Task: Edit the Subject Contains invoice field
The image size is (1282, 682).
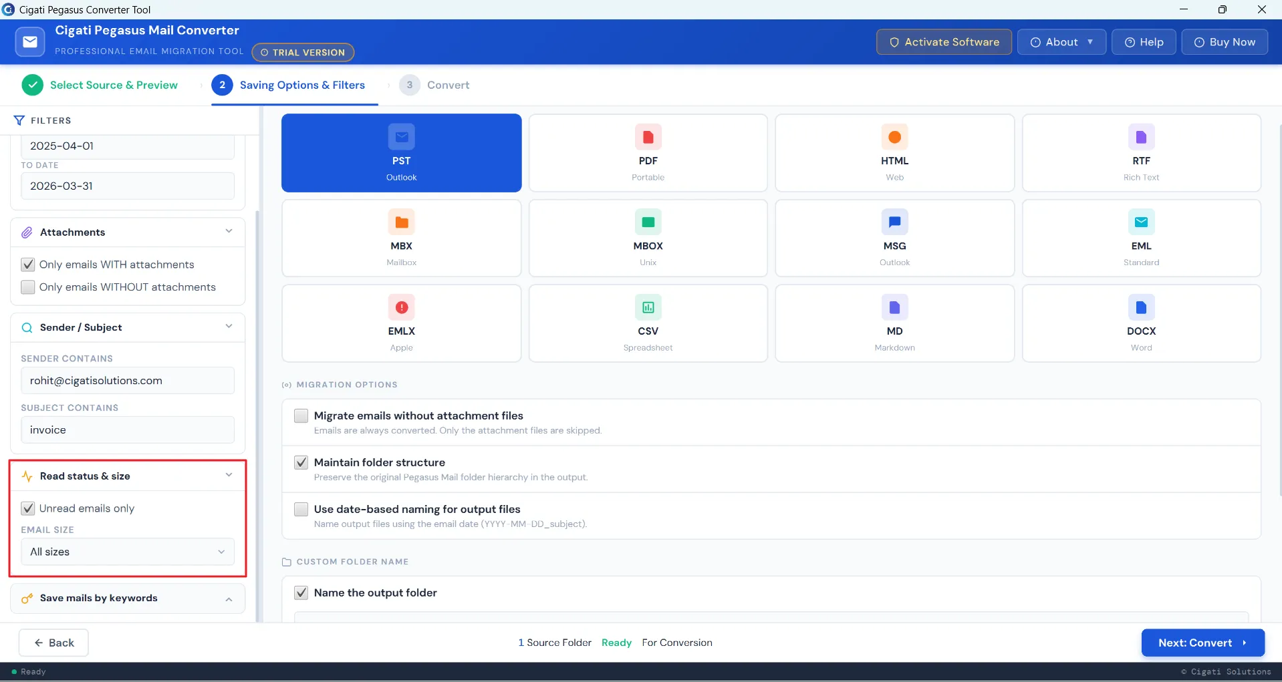Action: click(128, 430)
